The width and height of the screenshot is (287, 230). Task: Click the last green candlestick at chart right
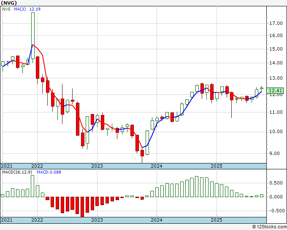[x=262, y=88]
